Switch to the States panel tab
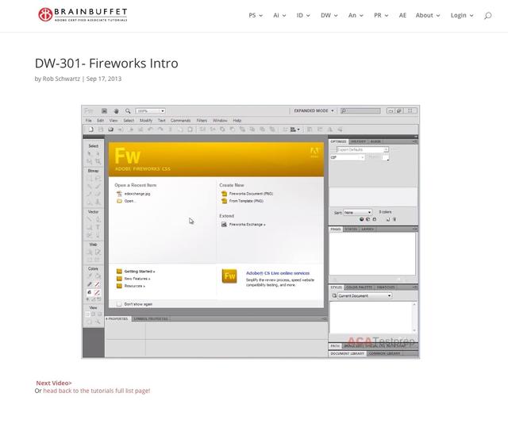Viewport: 508px width, 428px height. (x=351, y=229)
